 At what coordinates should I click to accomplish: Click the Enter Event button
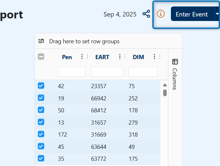click(x=192, y=14)
